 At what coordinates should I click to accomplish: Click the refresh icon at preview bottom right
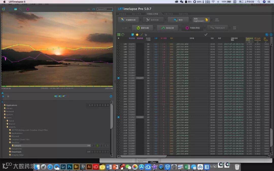coord(111,96)
